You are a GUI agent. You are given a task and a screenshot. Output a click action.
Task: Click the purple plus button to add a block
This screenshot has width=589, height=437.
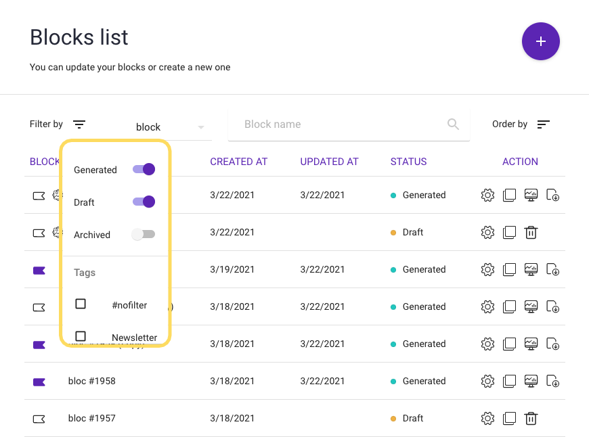(540, 41)
